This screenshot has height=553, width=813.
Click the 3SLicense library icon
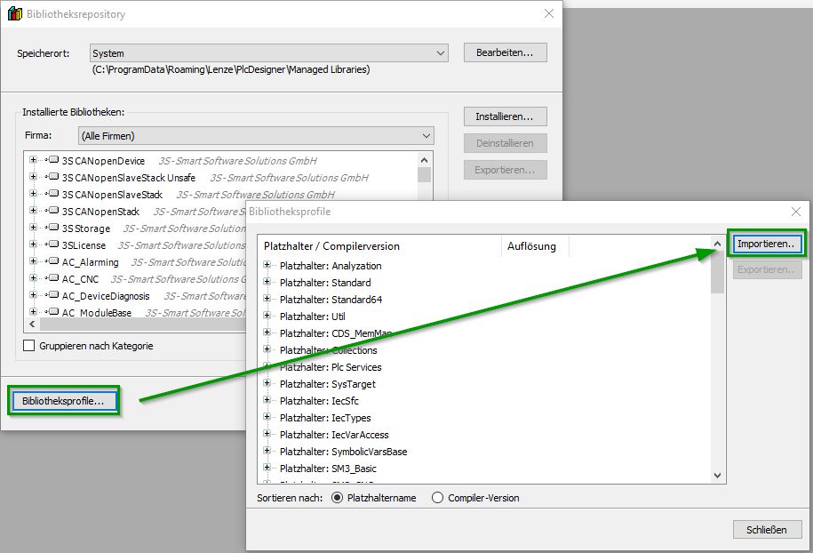53,245
